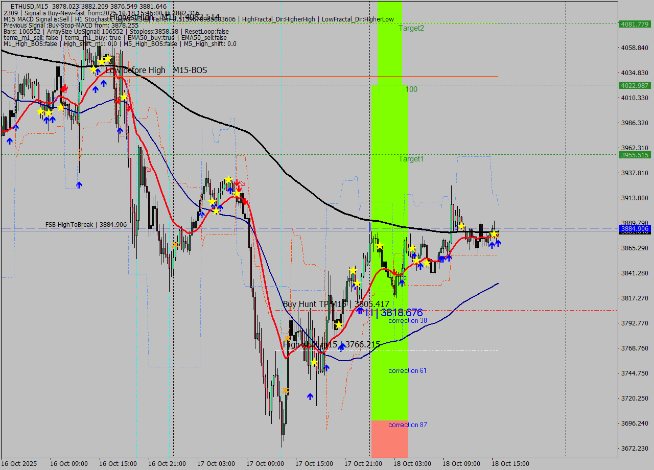Image resolution: width=654 pixels, height=470 pixels.
Task: Click the dashed hollow arrow near the breakout line
Action: [243, 183]
